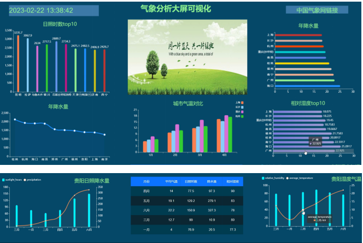Select the 日照时数top10 chart title
The width and height of the screenshot is (363, 243).
(x=60, y=24)
